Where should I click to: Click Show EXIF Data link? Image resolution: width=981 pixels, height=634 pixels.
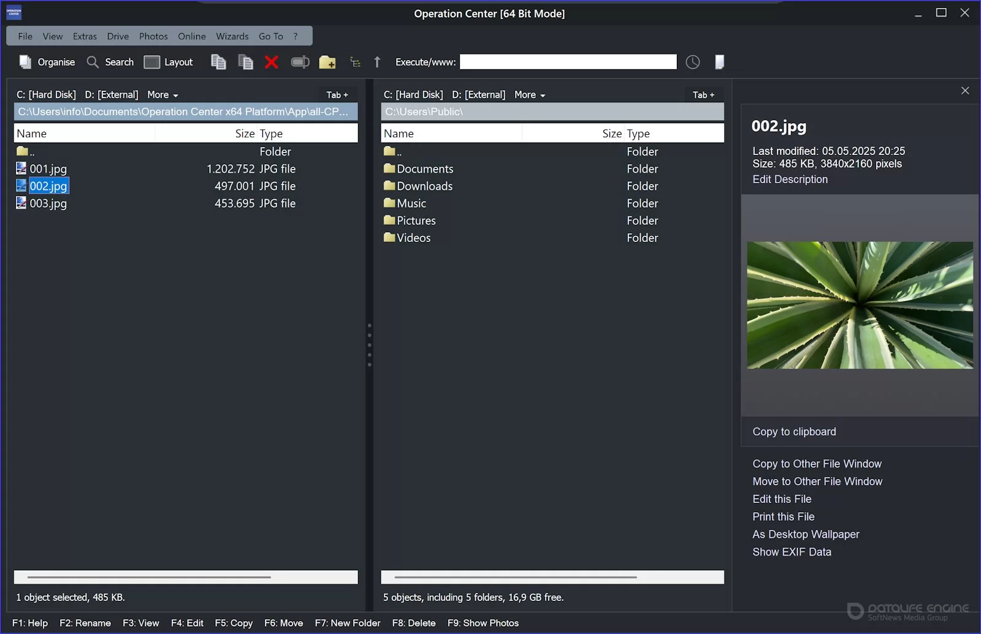(792, 552)
